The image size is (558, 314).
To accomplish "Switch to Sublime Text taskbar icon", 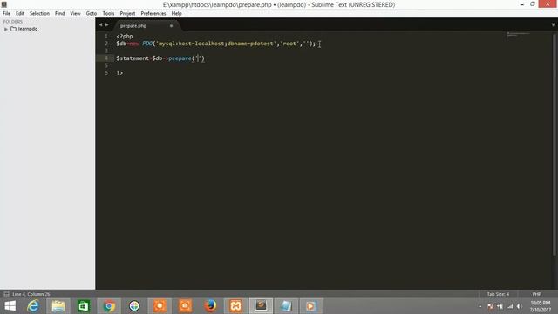I will pos(261,306).
